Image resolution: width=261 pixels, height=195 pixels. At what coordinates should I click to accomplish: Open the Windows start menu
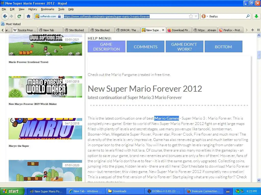pyautogui.click(x=12, y=191)
